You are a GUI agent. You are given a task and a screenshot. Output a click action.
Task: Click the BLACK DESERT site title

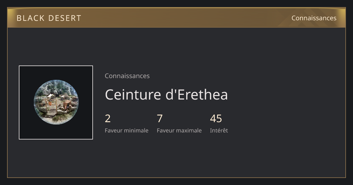(49, 18)
